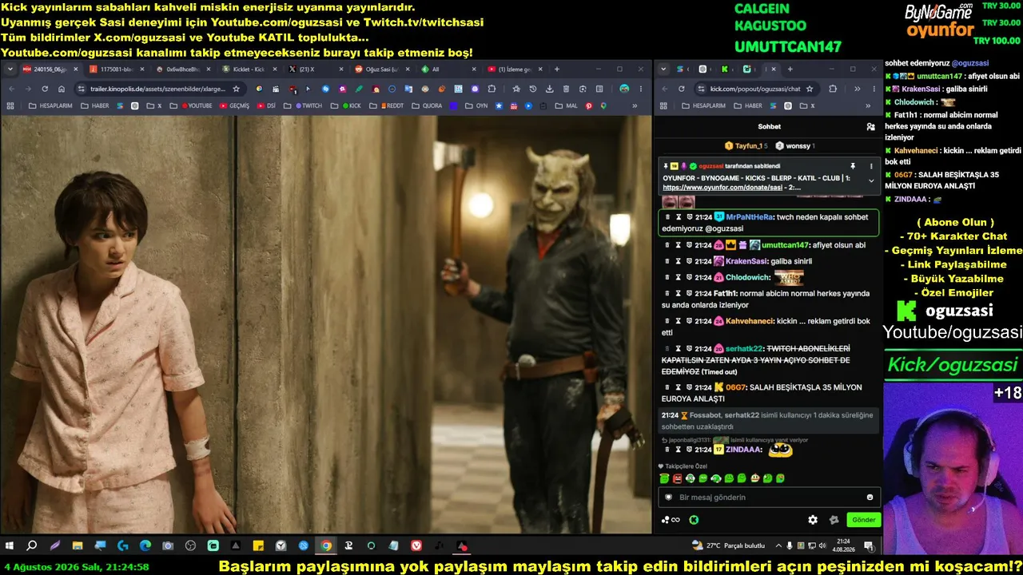Click username MrPaNtHeRa in chat
Screen dimensions: 1023x575
click(750, 217)
